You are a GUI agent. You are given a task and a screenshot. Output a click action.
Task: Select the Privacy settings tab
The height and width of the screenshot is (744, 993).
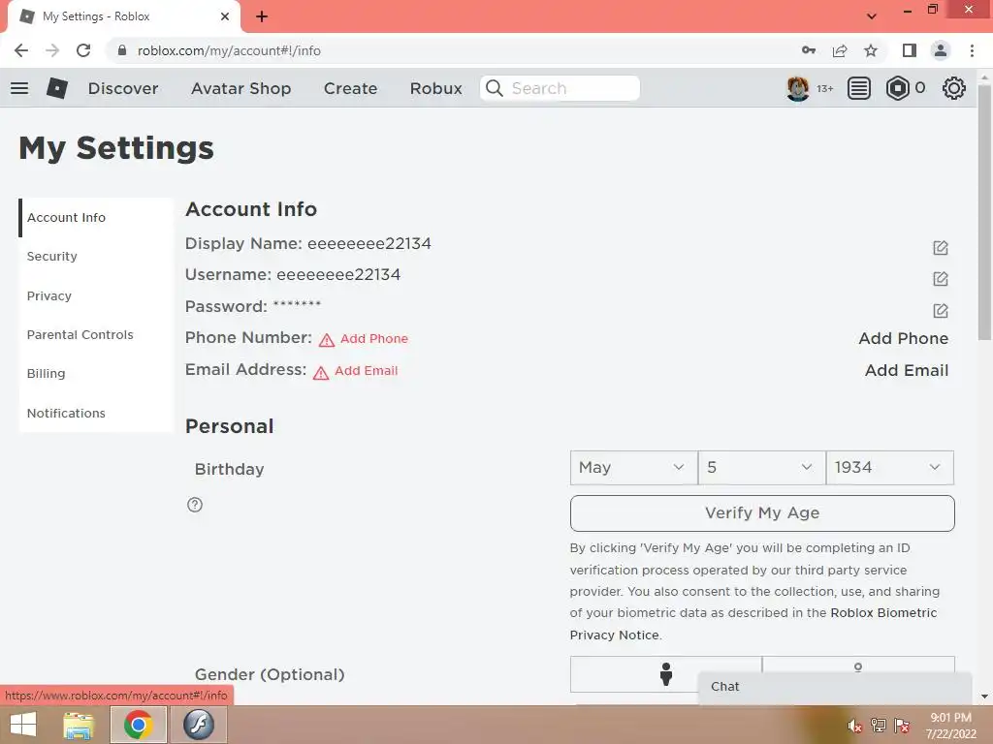pyautogui.click(x=96, y=295)
